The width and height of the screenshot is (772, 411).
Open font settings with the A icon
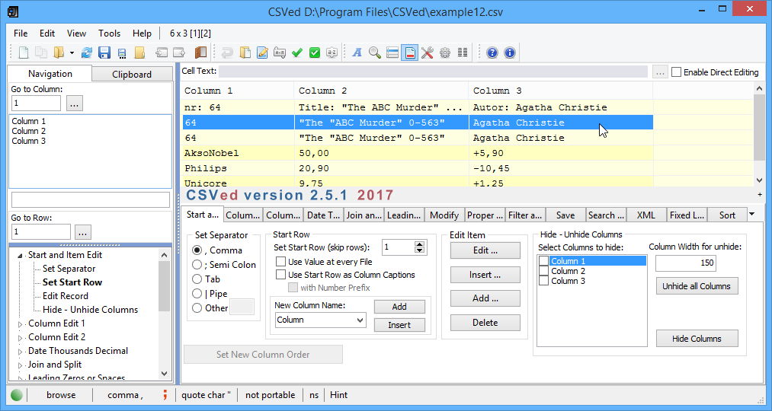(x=357, y=53)
